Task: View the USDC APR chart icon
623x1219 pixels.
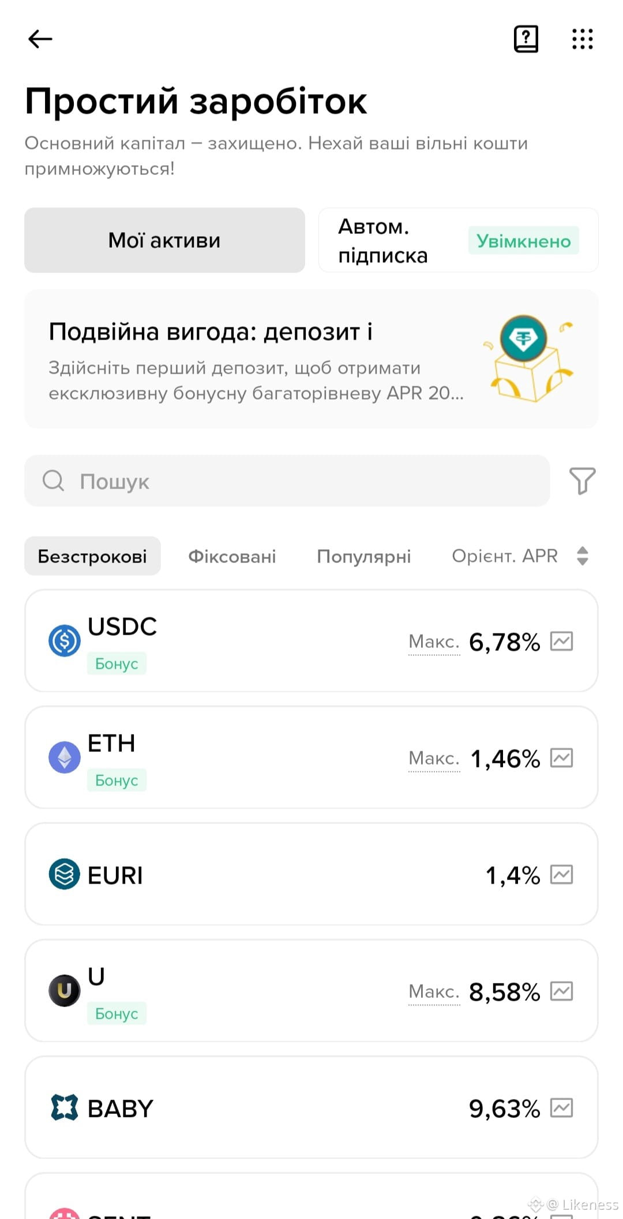Action: pos(561,642)
